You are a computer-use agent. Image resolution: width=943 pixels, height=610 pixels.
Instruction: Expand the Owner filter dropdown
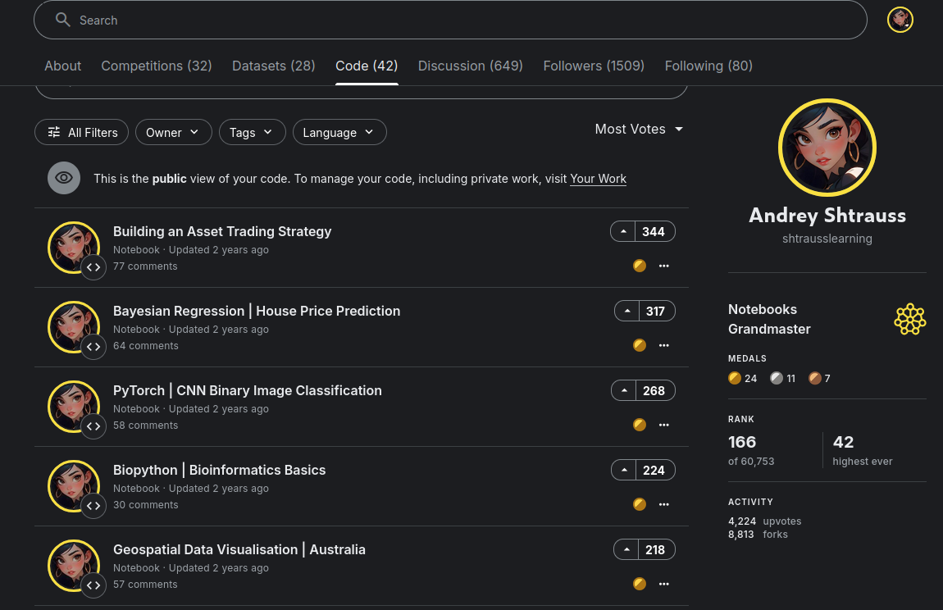[173, 132]
